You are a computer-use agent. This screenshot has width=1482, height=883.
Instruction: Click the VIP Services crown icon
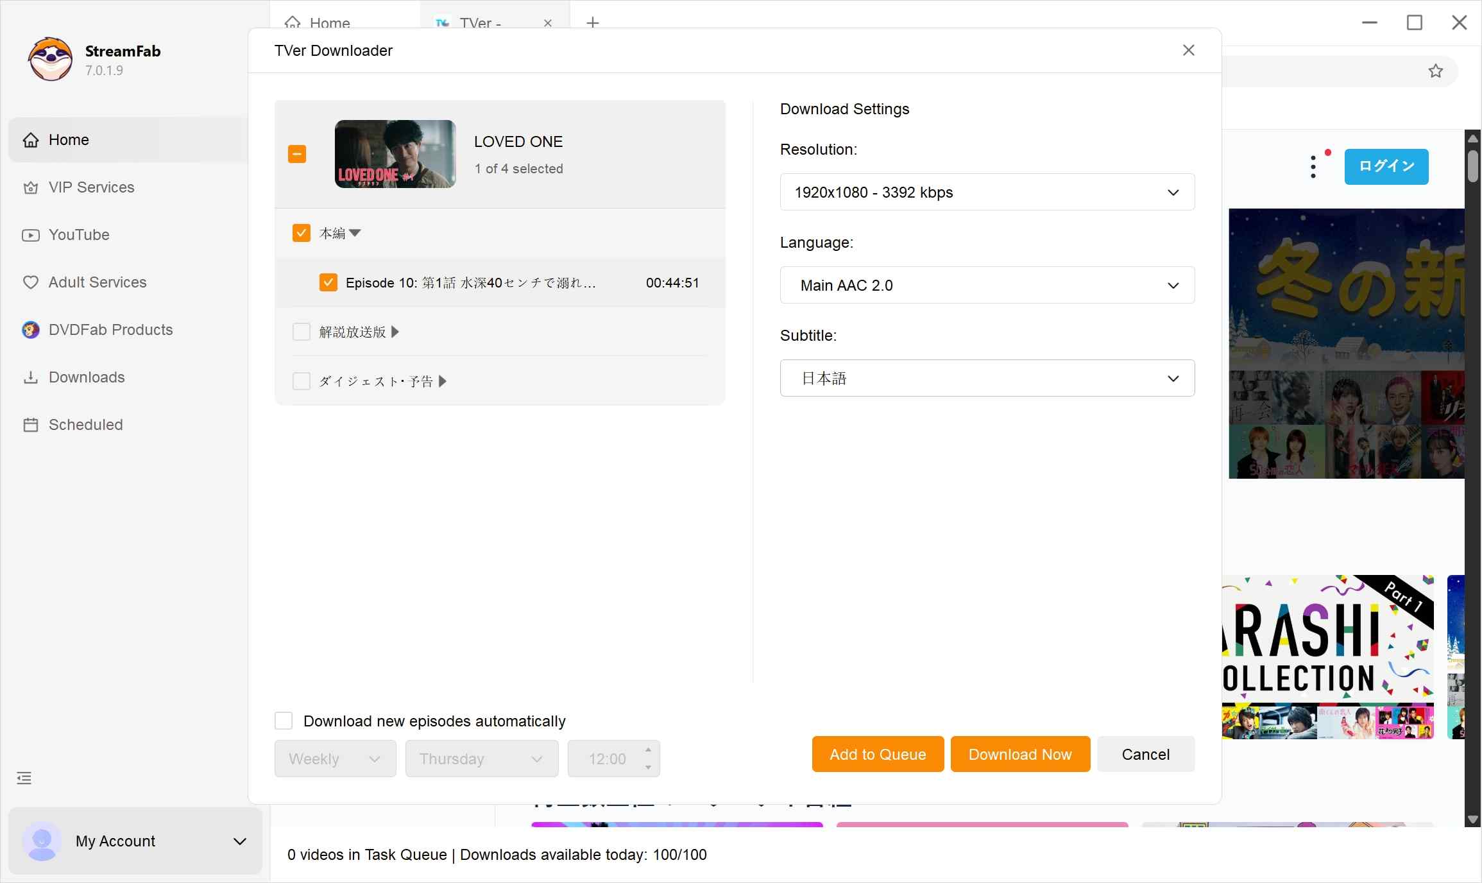[31, 187]
